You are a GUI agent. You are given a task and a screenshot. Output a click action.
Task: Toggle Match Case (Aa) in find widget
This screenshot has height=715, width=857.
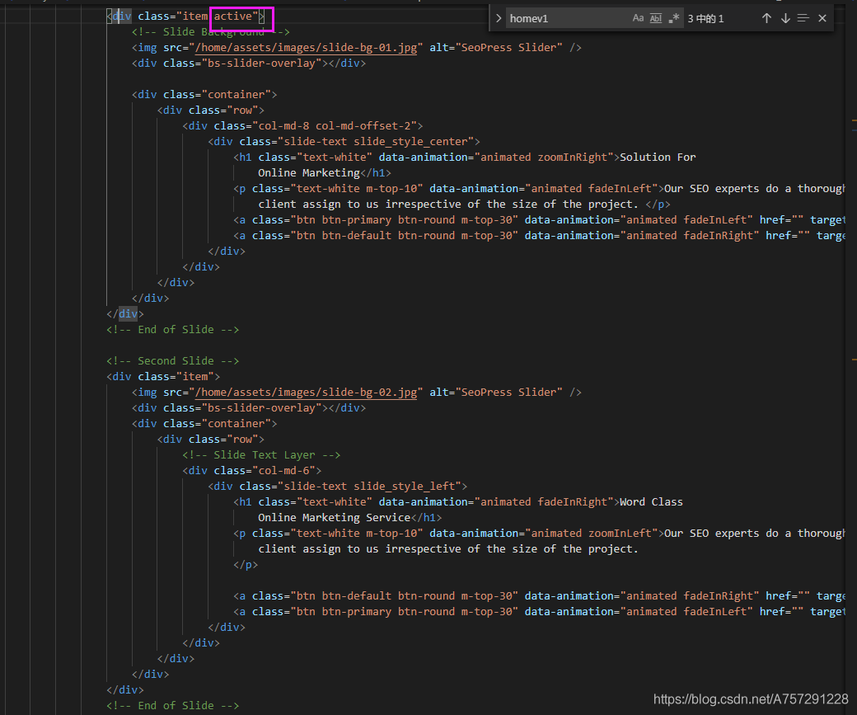click(638, 18)
